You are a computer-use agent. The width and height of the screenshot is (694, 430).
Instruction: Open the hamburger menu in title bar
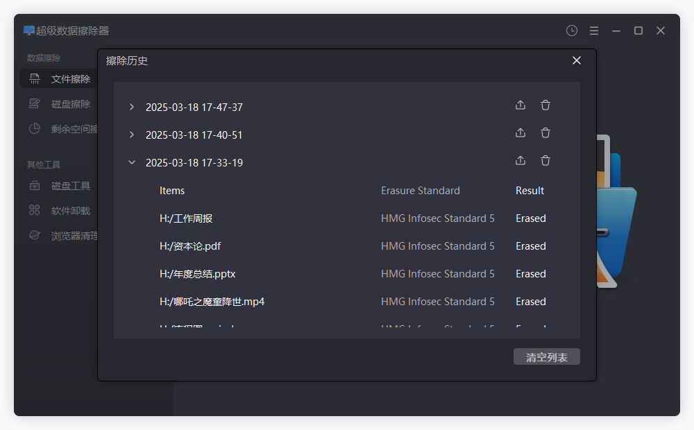[x=594, y=31]
